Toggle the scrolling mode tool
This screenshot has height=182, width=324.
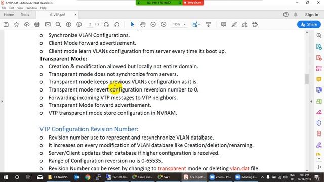point(208,25)
